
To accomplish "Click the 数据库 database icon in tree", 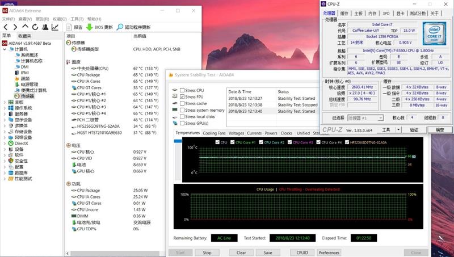I will pyautogui.click(x=11, y=173).
